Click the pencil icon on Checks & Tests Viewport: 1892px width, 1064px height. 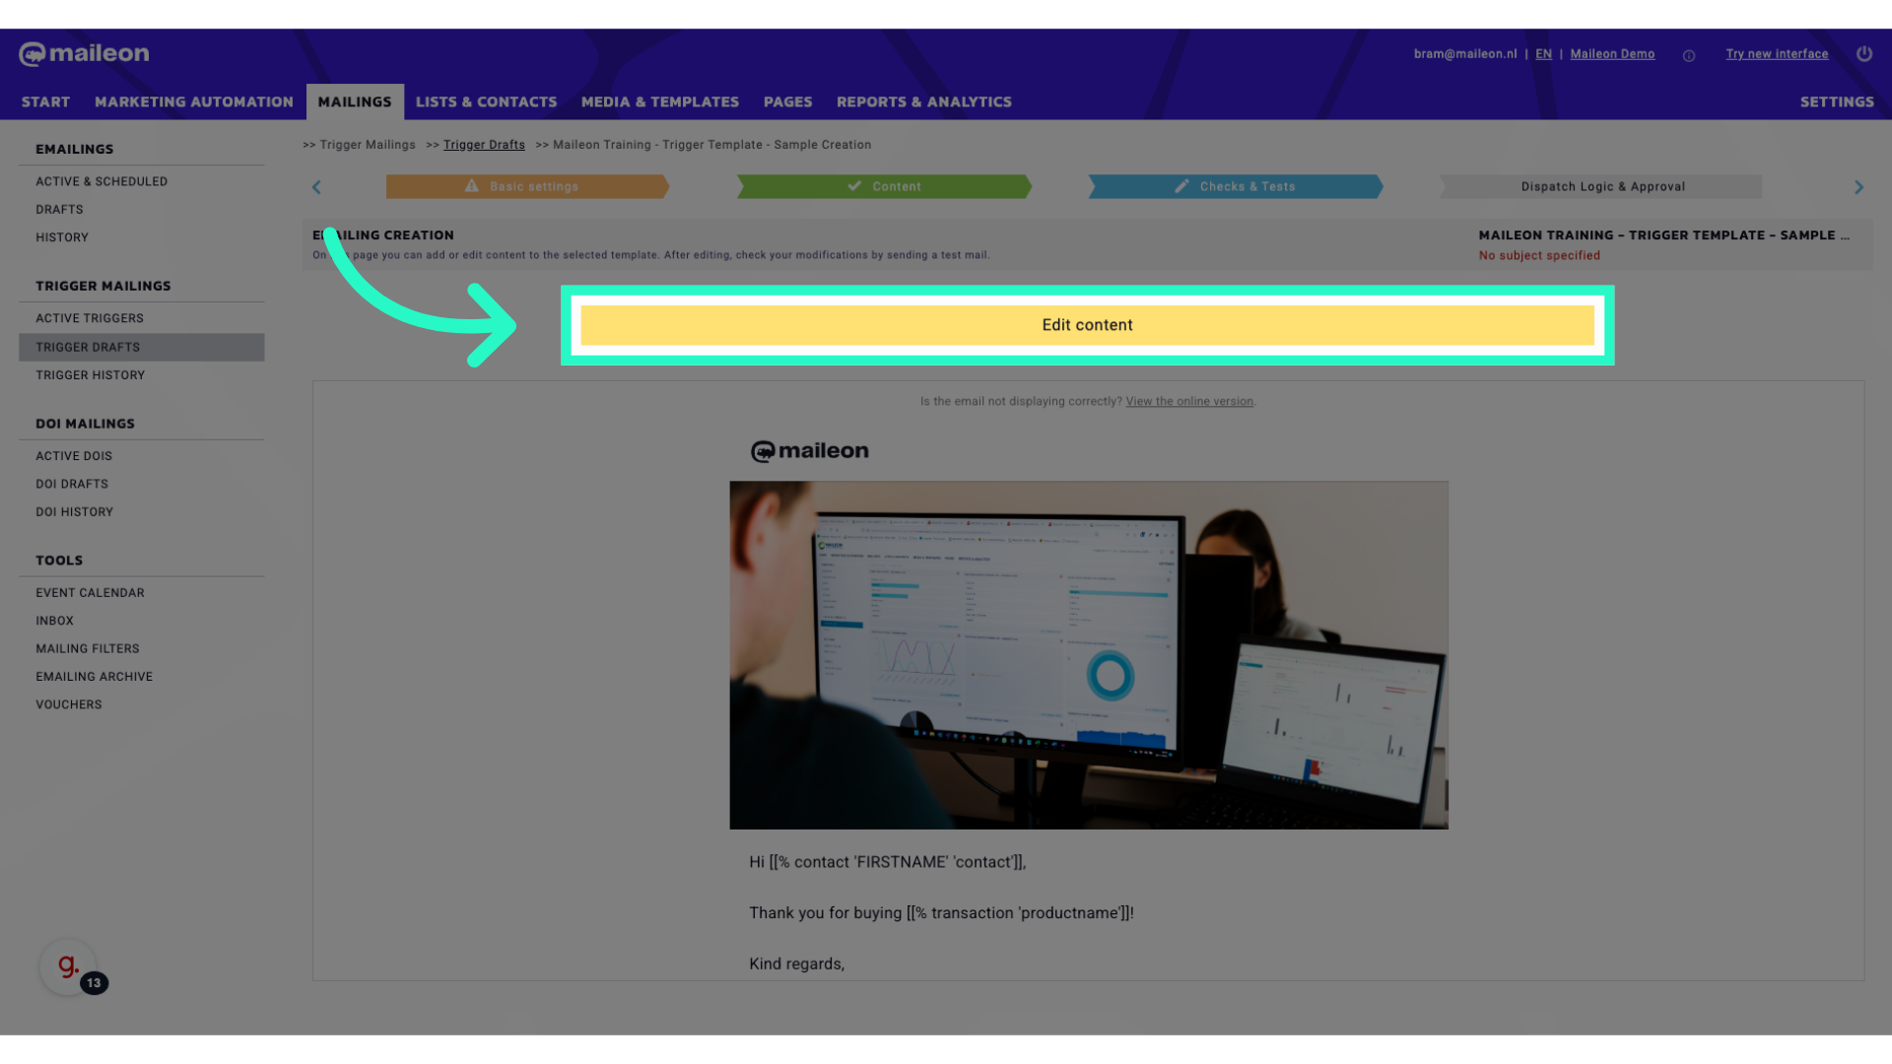click(1182, 186)
